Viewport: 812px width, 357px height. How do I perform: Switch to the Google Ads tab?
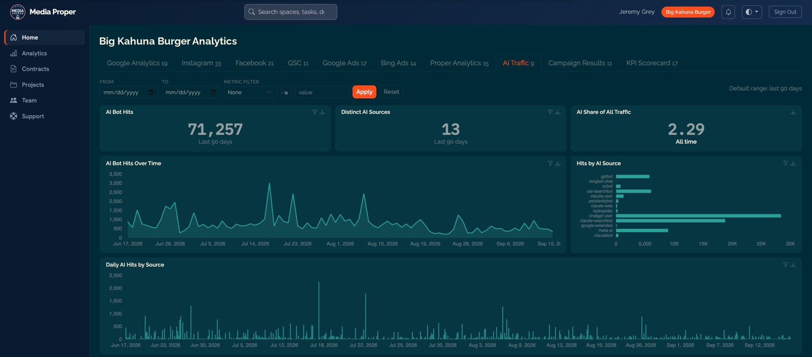[345, 63]
